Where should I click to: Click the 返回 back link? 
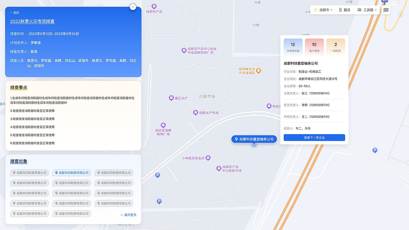click(x=14, y=12)
